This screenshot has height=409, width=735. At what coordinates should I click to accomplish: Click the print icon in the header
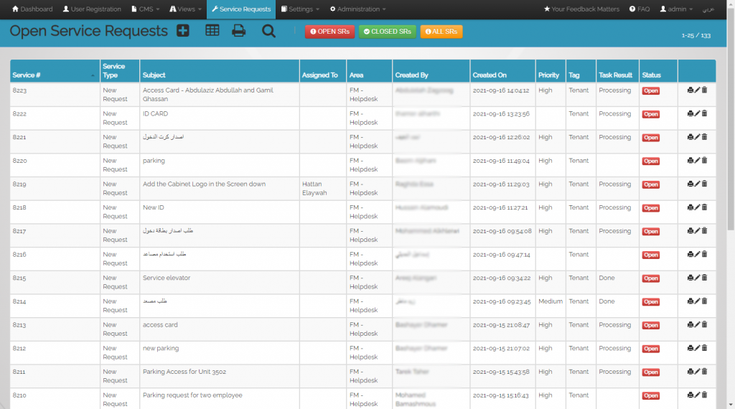point(239,31)
